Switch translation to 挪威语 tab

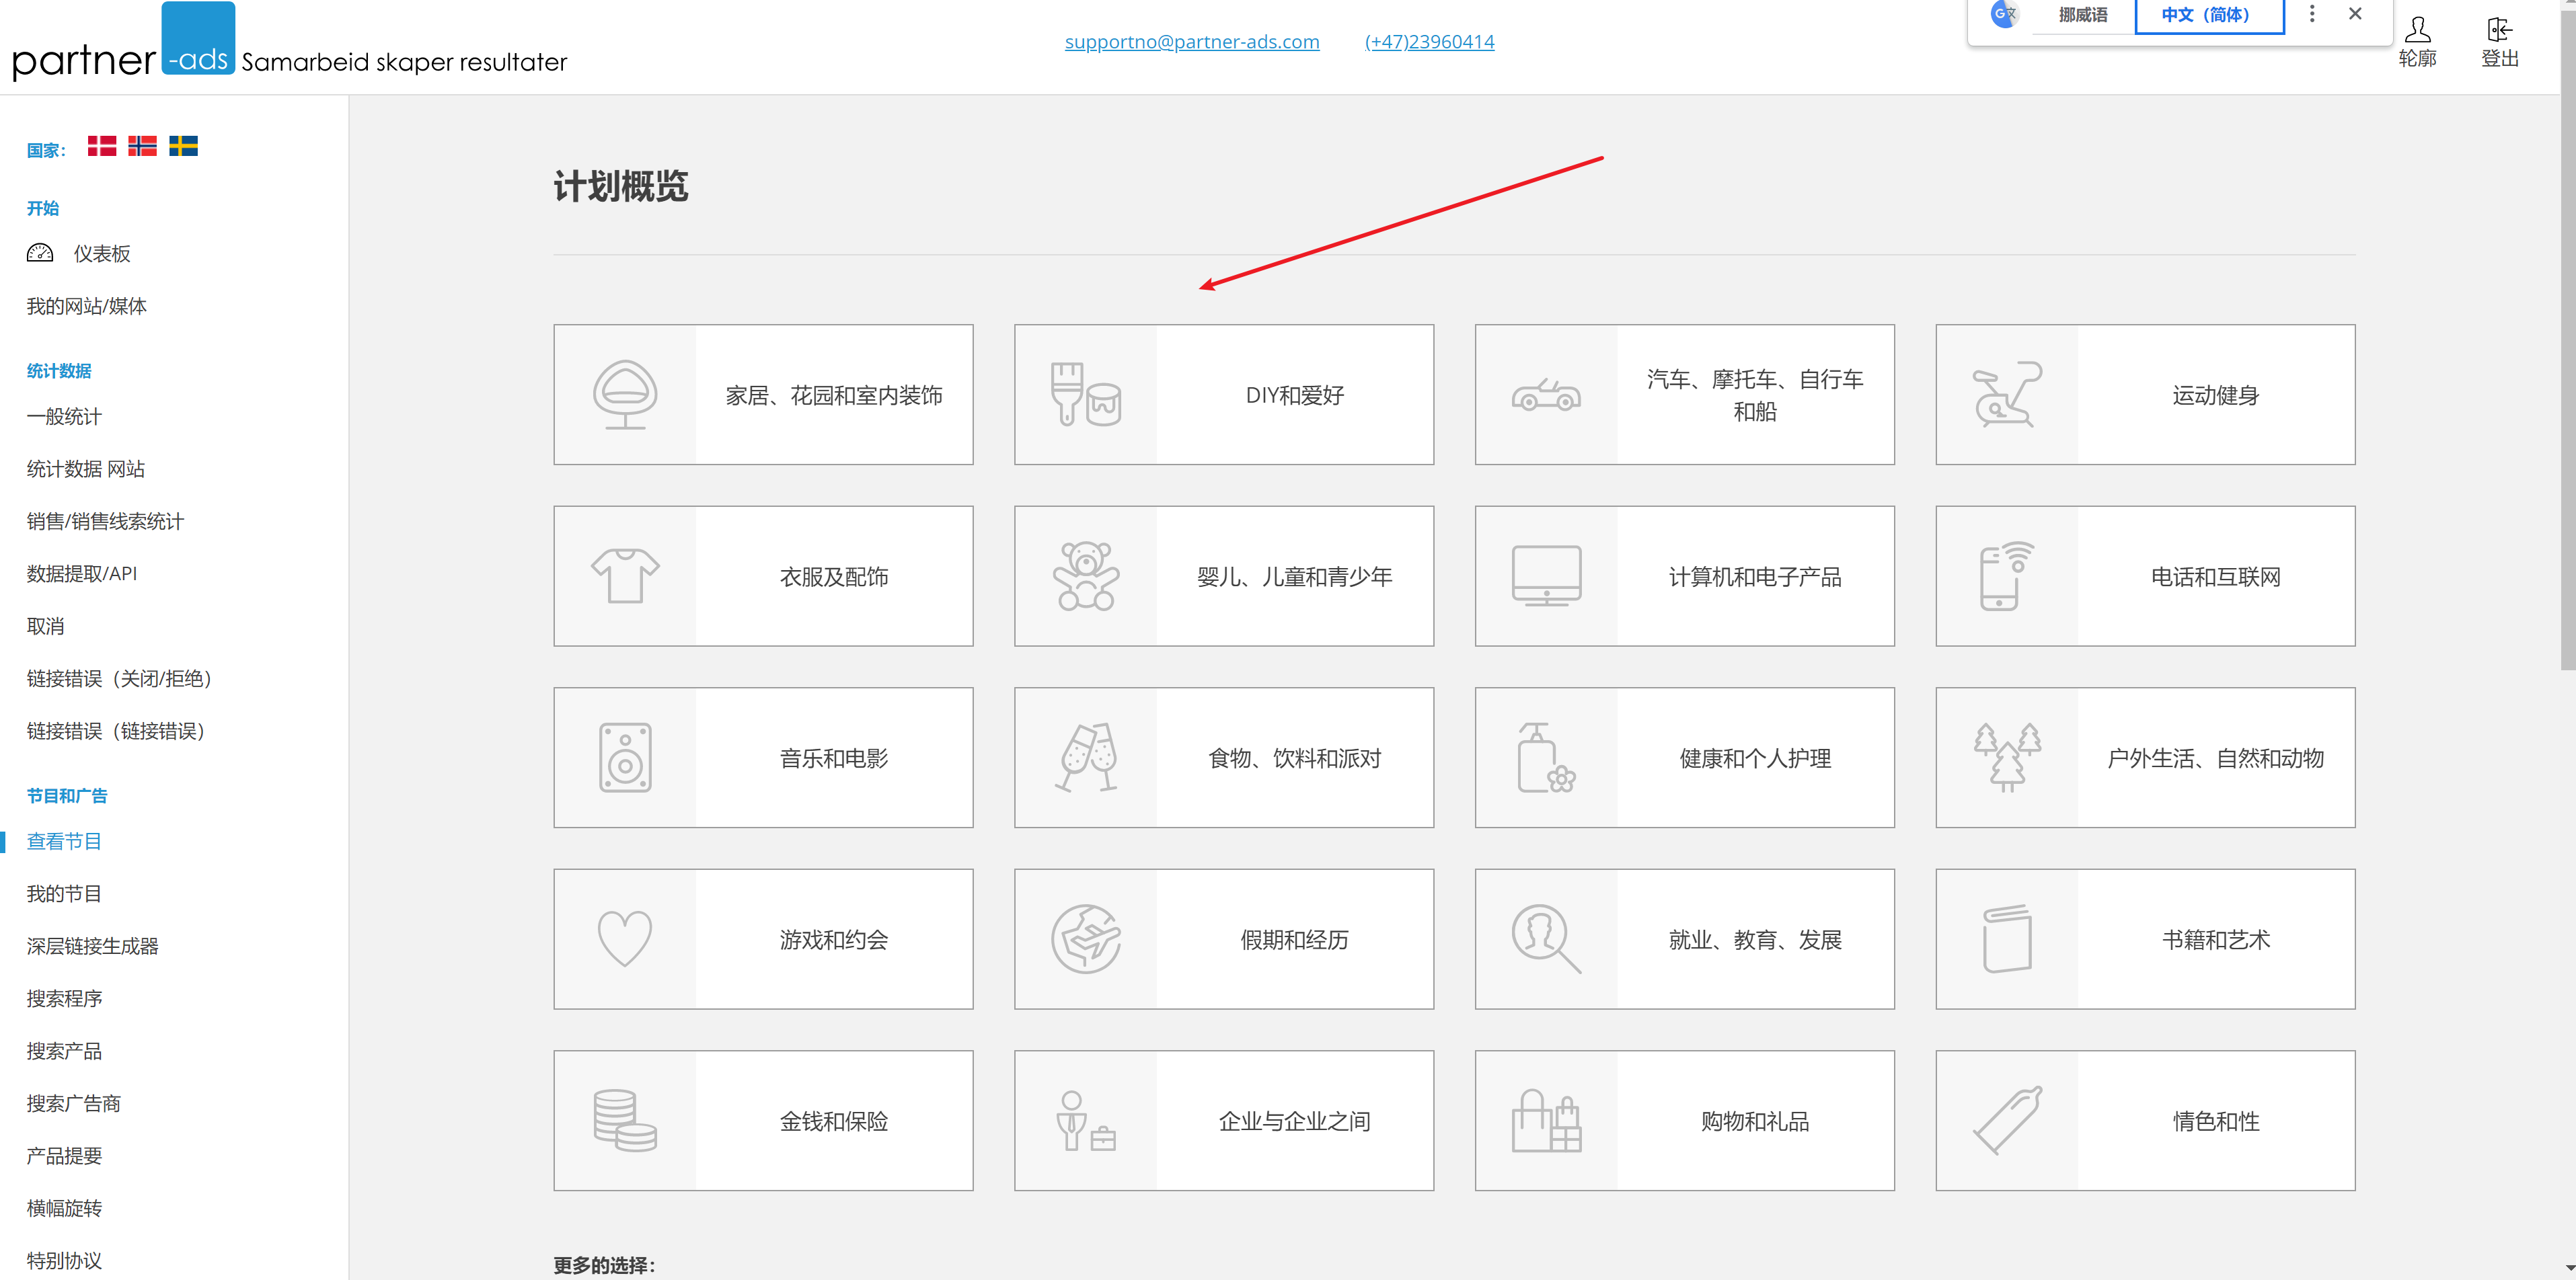(2082, 15)
